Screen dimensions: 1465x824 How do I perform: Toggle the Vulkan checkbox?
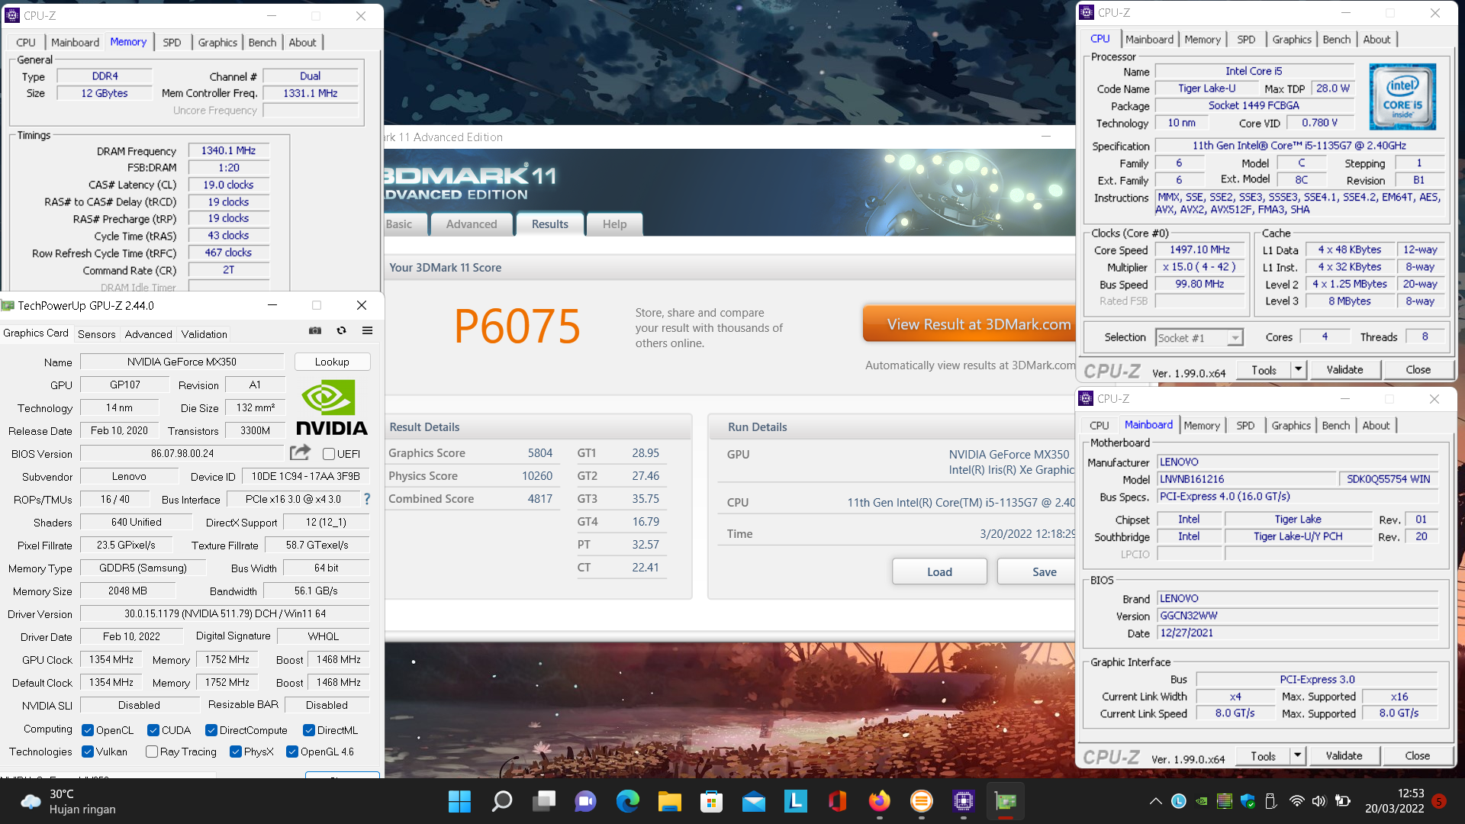pyautogui.click(x=88, y=752)
